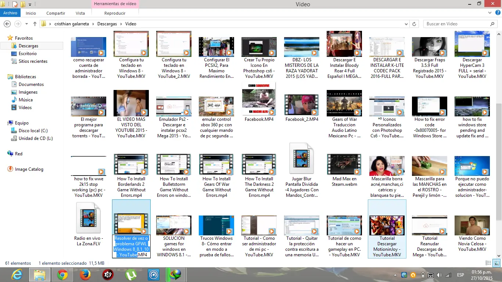
Task: Open Escritorio in Favoritos
Action: (28, 54)
